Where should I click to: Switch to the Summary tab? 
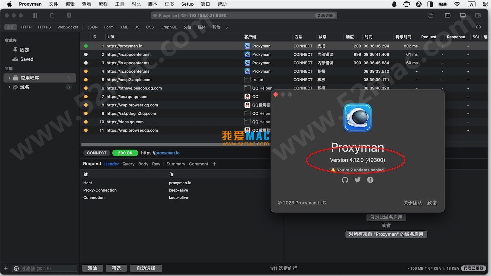[x=176, y=164]
